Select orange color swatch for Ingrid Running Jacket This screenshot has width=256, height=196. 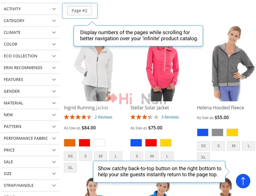pos(70,143)
